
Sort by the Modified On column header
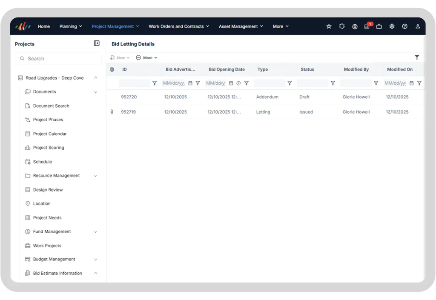[x=399, y=69]
